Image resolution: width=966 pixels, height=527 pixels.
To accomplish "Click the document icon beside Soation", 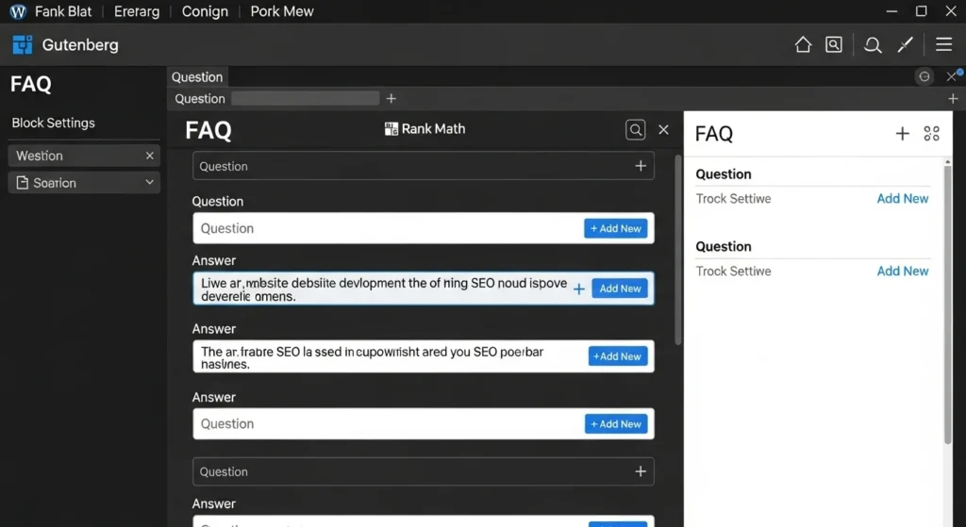I will click(x=23, y=183).
